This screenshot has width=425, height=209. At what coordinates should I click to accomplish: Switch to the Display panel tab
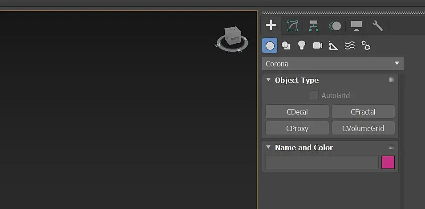click(x=356, y=26)
